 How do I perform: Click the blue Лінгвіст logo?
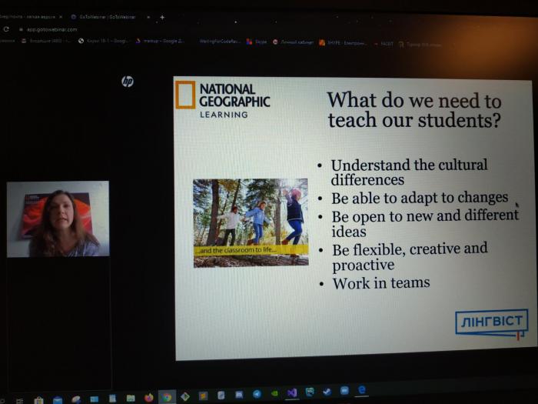tap(491, 322)
